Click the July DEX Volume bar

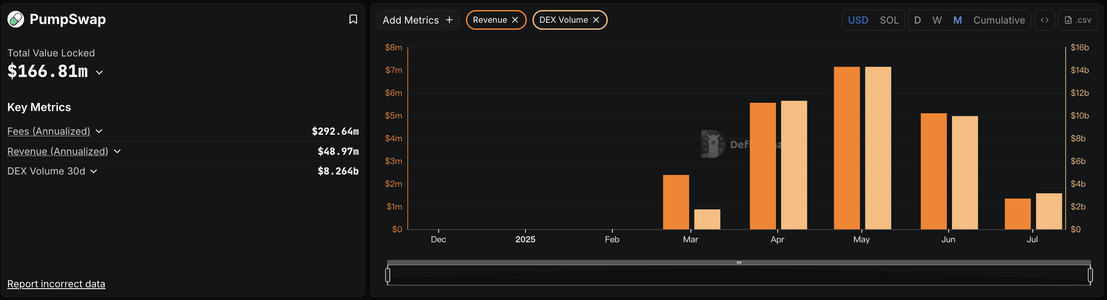1049,211
